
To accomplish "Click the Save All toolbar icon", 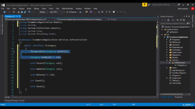I will (25, 12).
